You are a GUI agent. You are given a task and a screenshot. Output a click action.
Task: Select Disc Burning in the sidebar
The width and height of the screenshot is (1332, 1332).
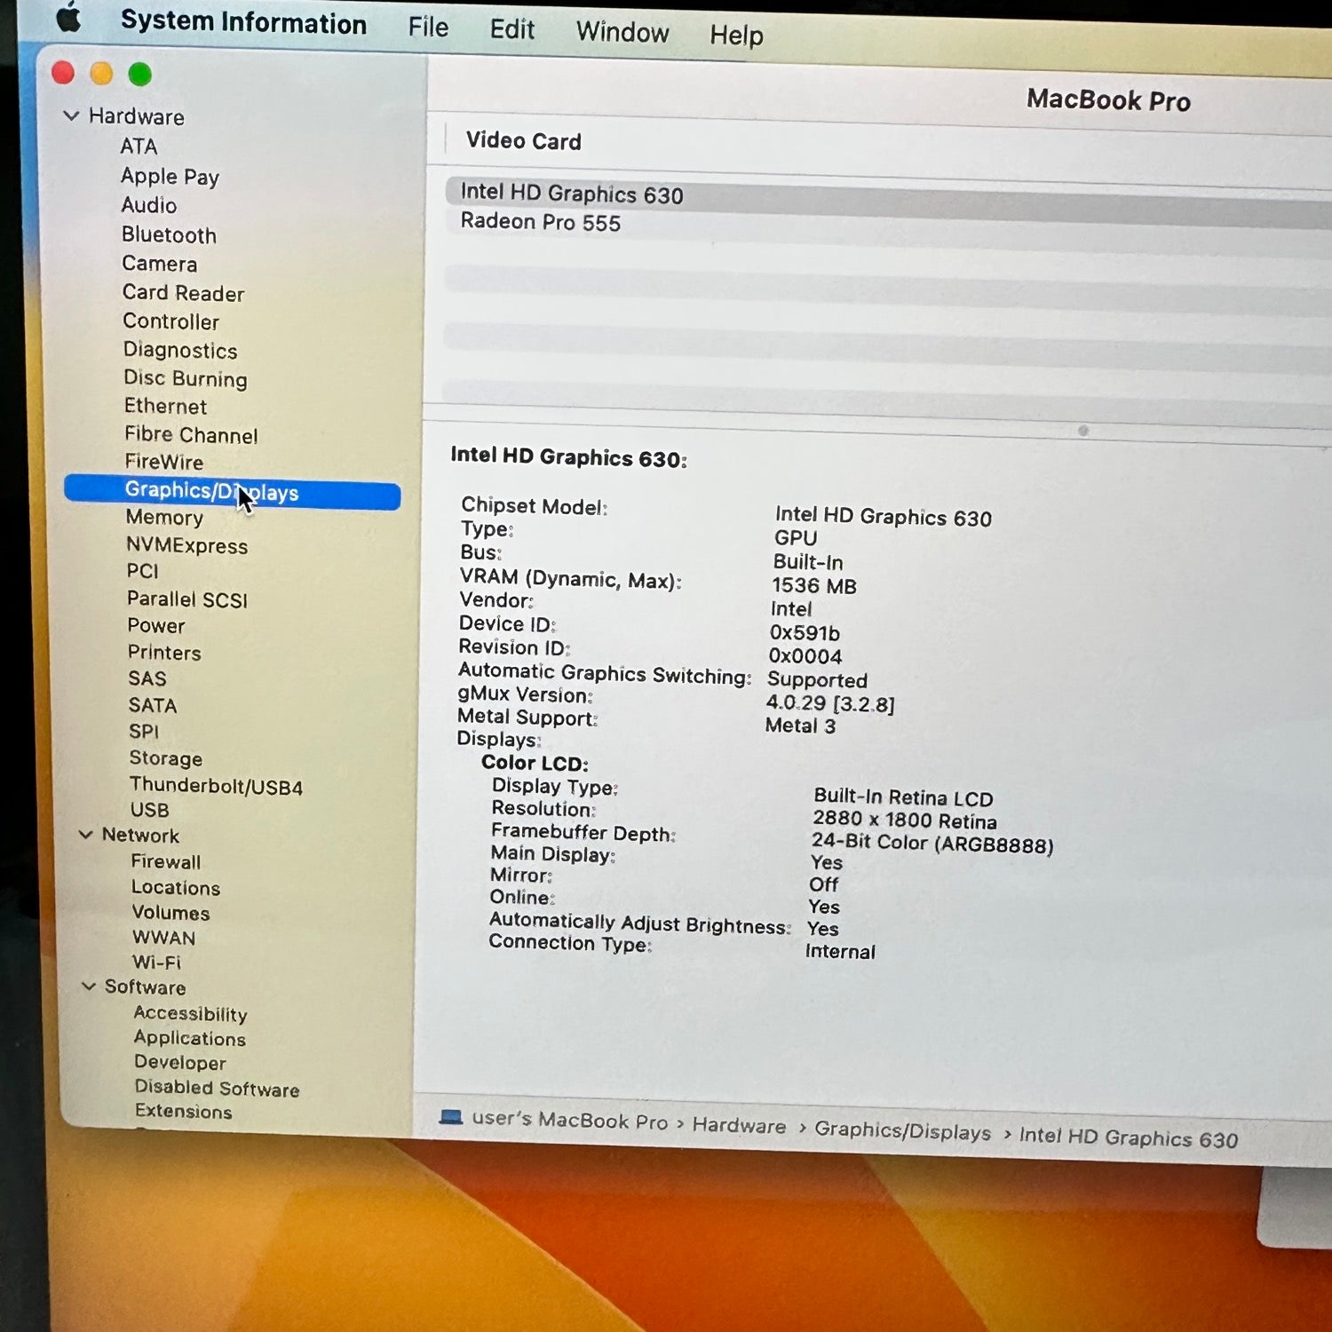[x=186, y=378]
